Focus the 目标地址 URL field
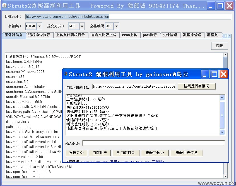This screenshot has width=236, height=186. 128,17
